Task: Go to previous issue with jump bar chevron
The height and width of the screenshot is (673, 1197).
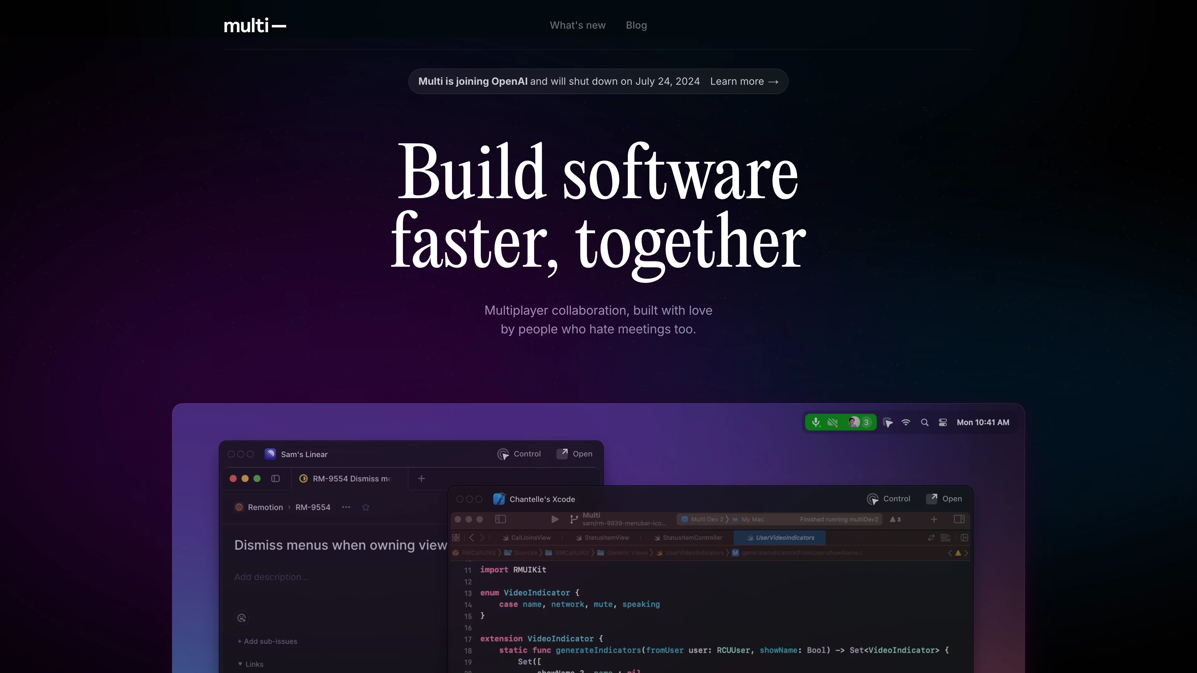Action: point(950,553)
